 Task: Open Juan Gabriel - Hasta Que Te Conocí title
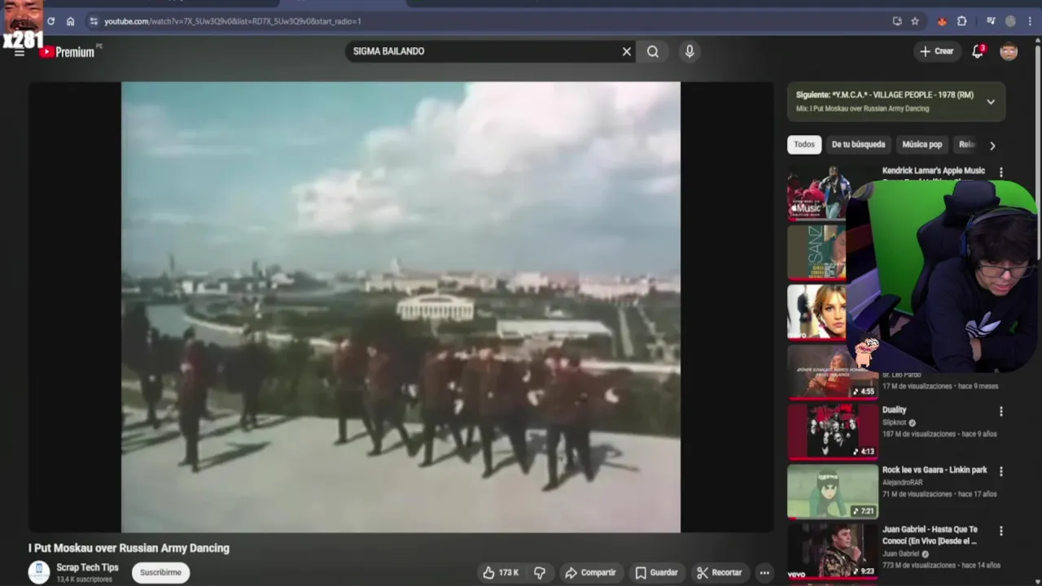click(x=930, y=535)
